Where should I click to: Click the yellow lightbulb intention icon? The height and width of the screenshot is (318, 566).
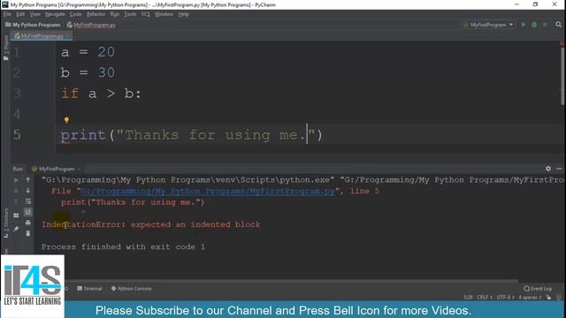click(66, 119)
